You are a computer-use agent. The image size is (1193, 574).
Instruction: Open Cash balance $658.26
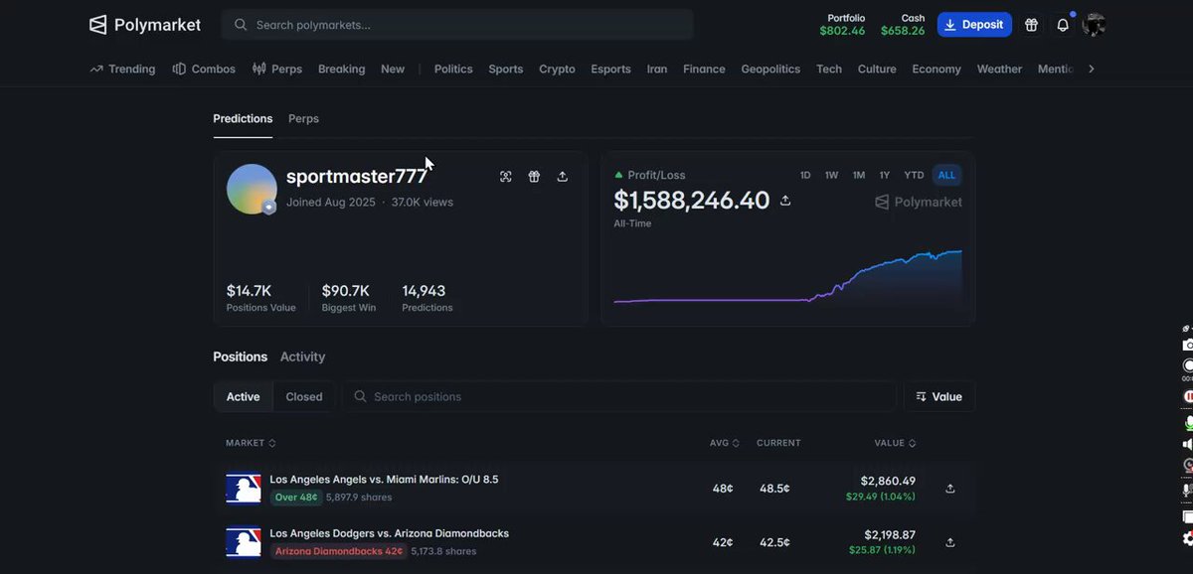[903, 25]
